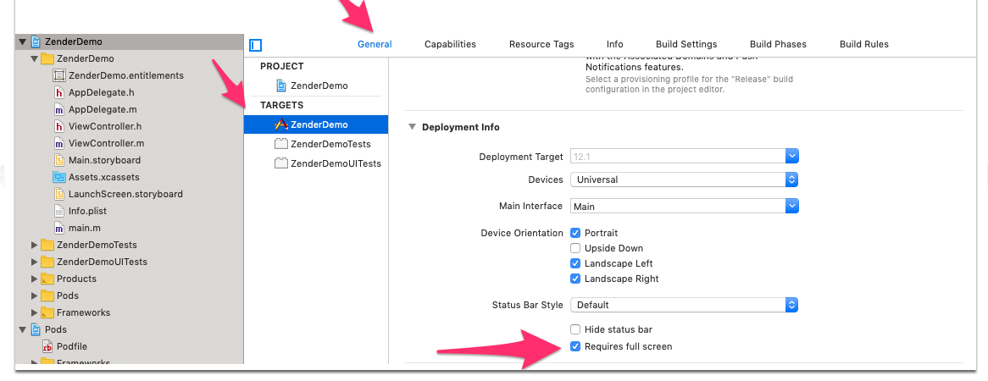Viewport: 988px width, 381px height.
Task: Click the main.m file icon
Action: (x=59, y=228)
